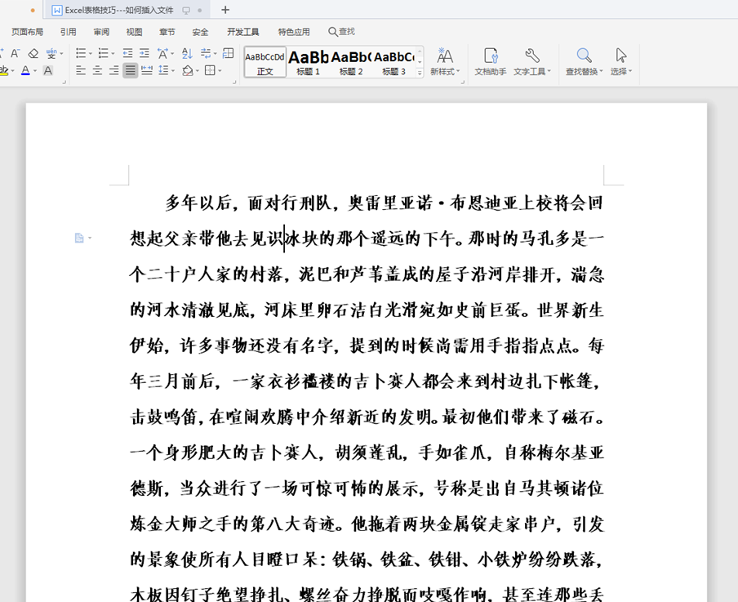This screenshot has width=738, height=602.
Task: Open the Security (安全) tab
Action: tap(200, 32)
